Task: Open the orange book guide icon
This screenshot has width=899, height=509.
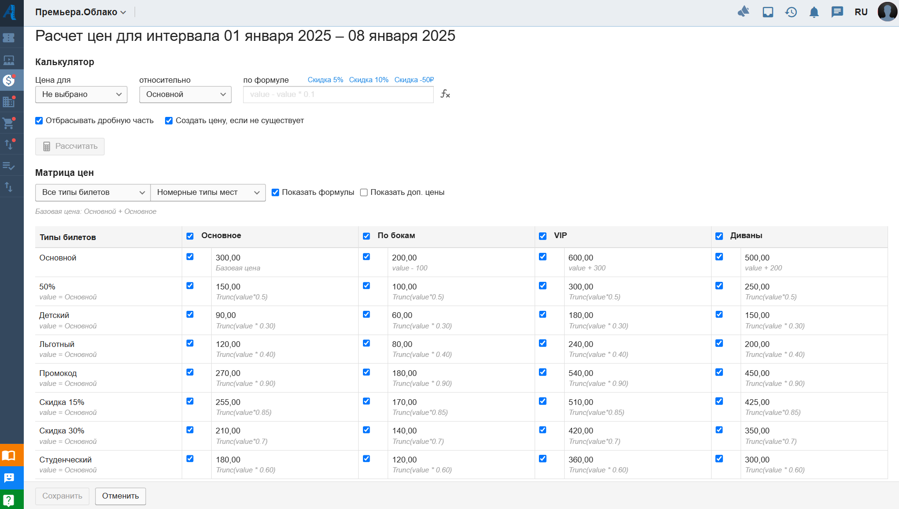Action: pyautogui.click(x=9, y=456)
